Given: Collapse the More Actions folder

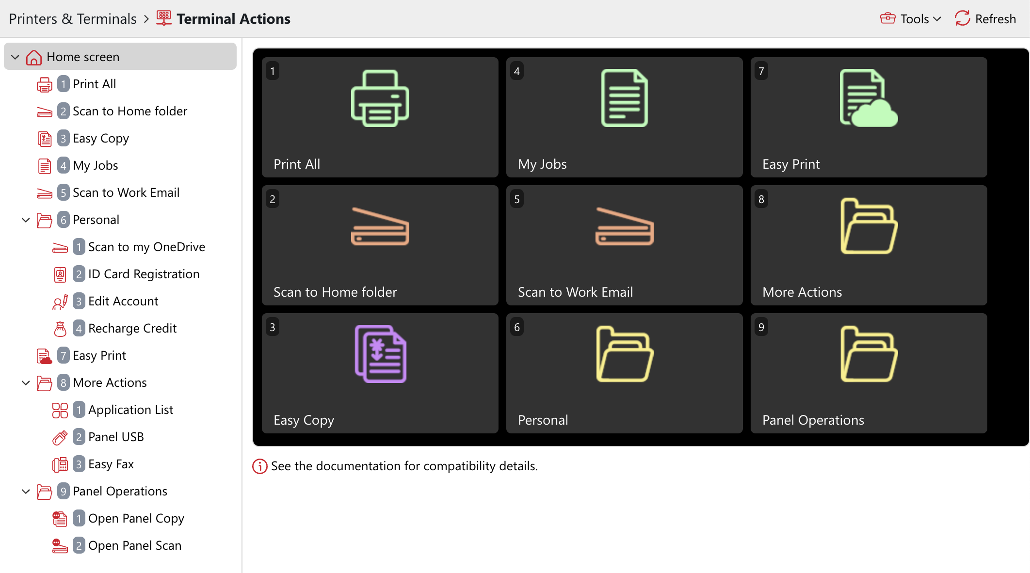Looking at the screenshot, I should coord(26,382).
